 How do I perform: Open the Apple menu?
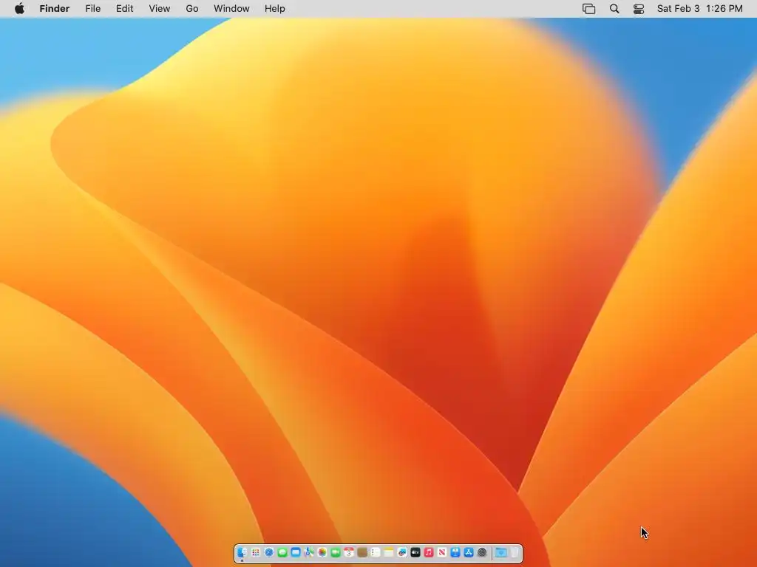pos(19,9)
